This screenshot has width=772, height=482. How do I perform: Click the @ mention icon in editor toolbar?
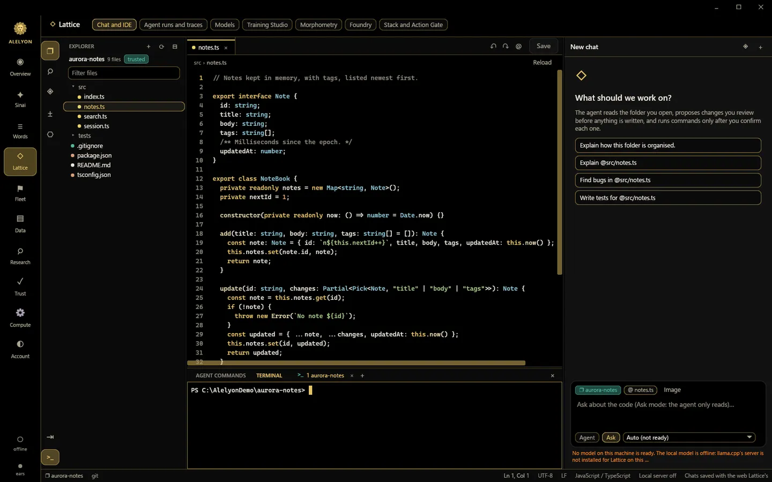[x=518, y=46]
